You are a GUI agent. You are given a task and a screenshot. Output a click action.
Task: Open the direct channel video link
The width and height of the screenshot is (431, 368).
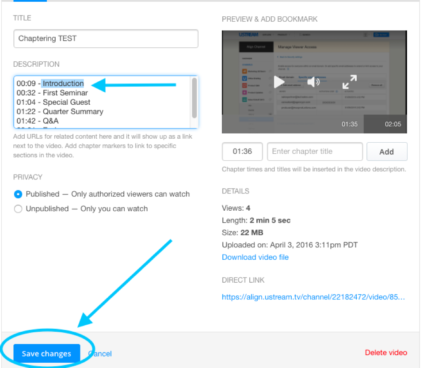pos(313,297)
